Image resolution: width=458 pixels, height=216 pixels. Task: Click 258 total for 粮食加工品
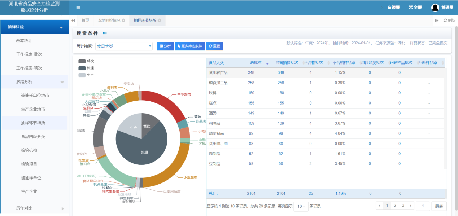pos(251,83)
